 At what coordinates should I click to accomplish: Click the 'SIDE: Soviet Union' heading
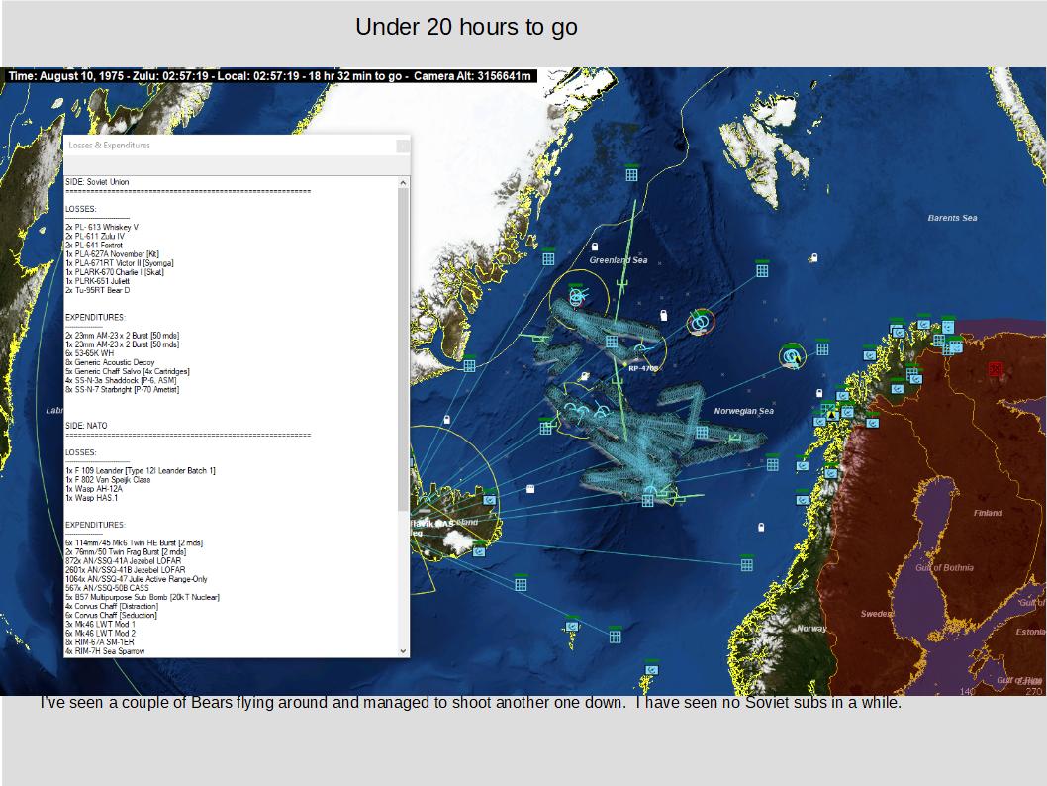[x=97, y=181]
